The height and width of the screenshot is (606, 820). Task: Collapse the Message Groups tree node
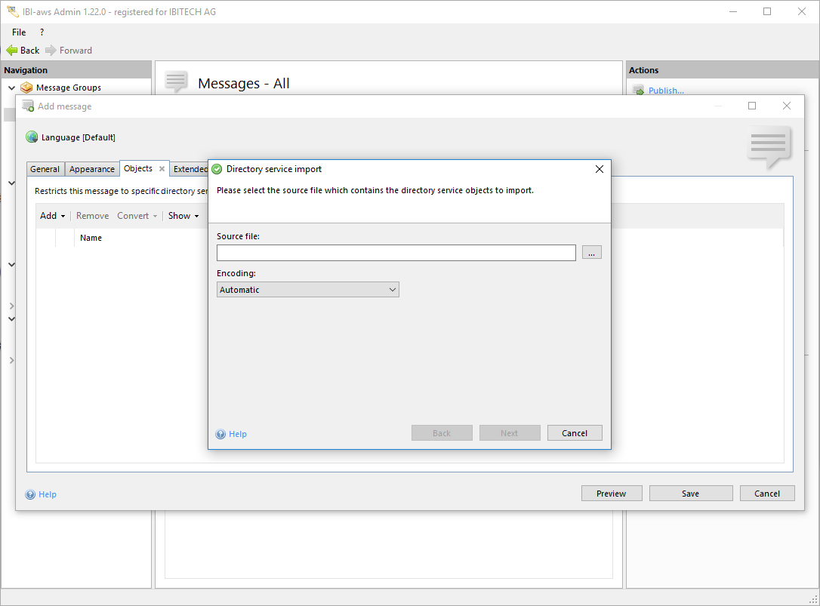coord(11,88)
